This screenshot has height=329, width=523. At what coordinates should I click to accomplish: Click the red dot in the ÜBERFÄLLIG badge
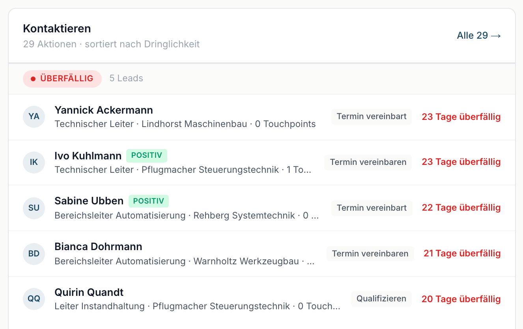pyautogui.click(x=33, y=79)
